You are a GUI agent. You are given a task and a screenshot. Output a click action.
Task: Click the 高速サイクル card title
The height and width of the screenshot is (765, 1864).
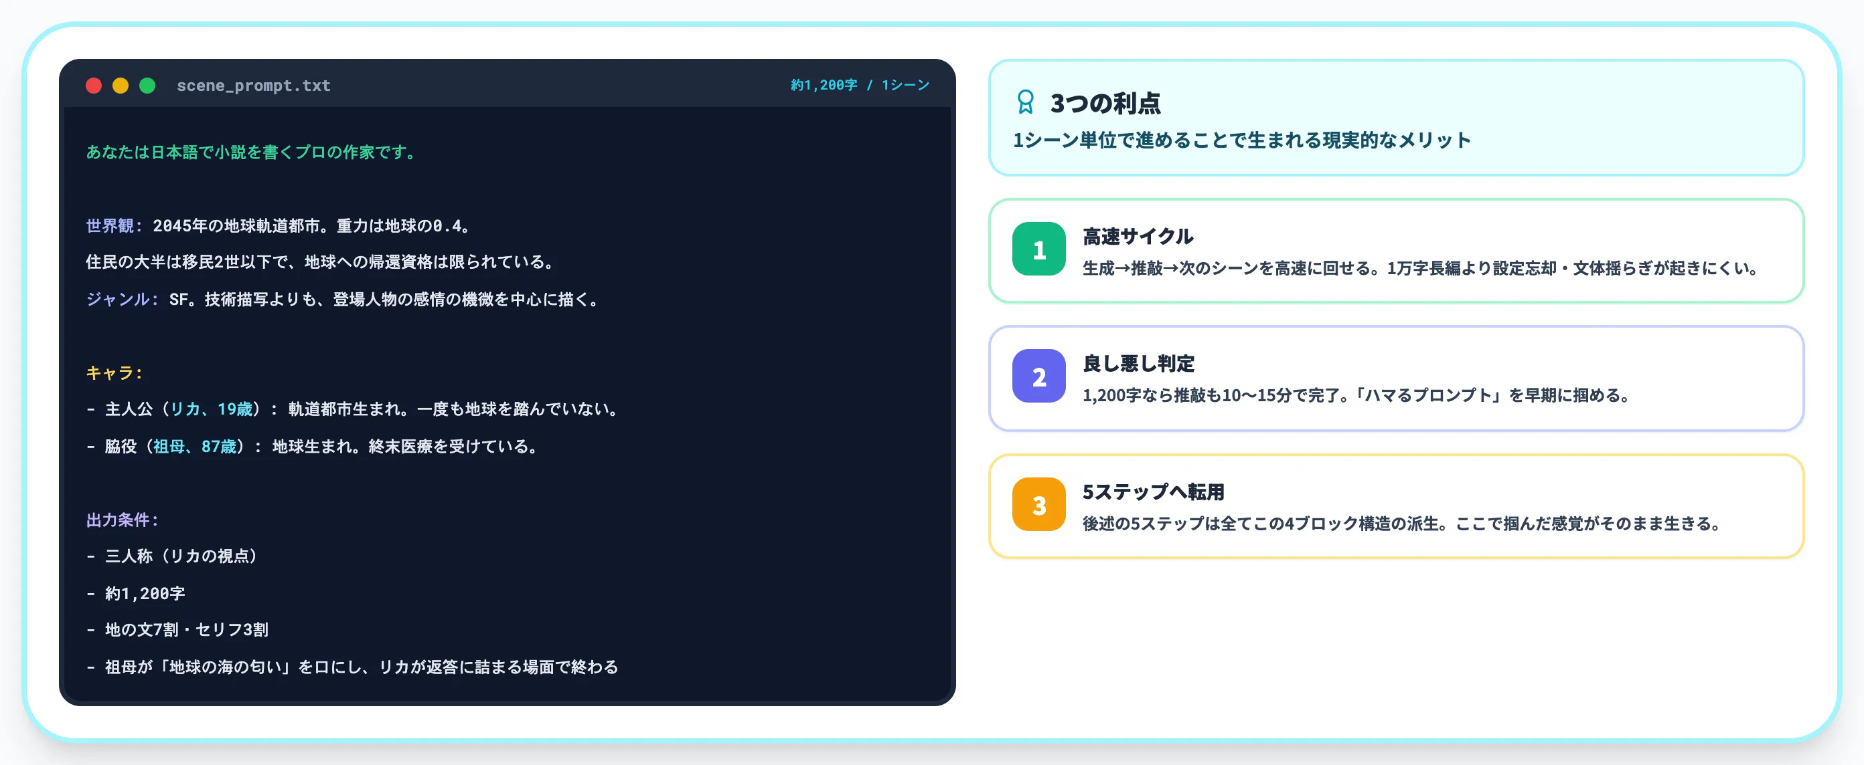(x=1138, y=236)
